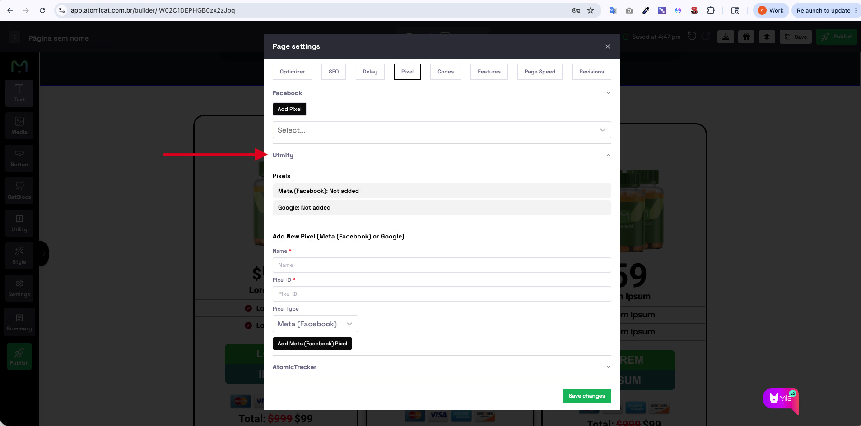Bookmark this page with the star icon
Viewport: 861px width, 426px height.
click(591, 10)
